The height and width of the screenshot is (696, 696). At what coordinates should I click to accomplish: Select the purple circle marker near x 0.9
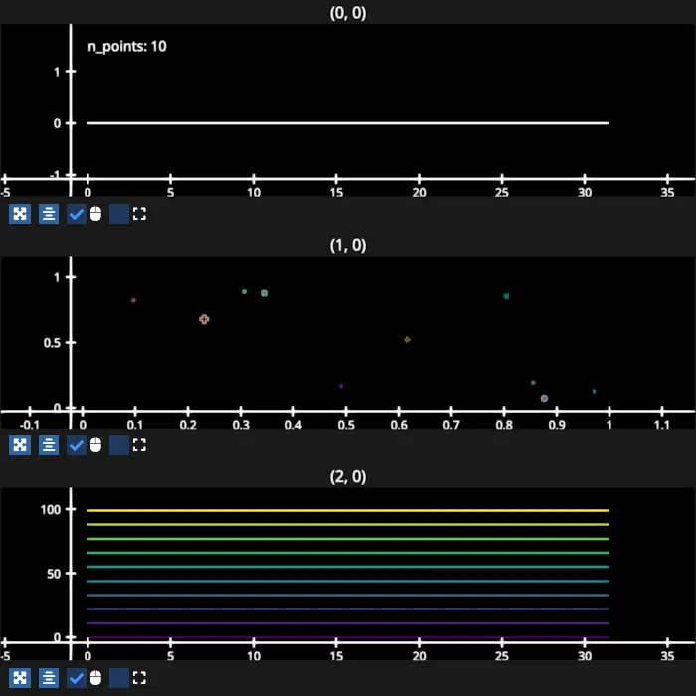click(544, 398)
